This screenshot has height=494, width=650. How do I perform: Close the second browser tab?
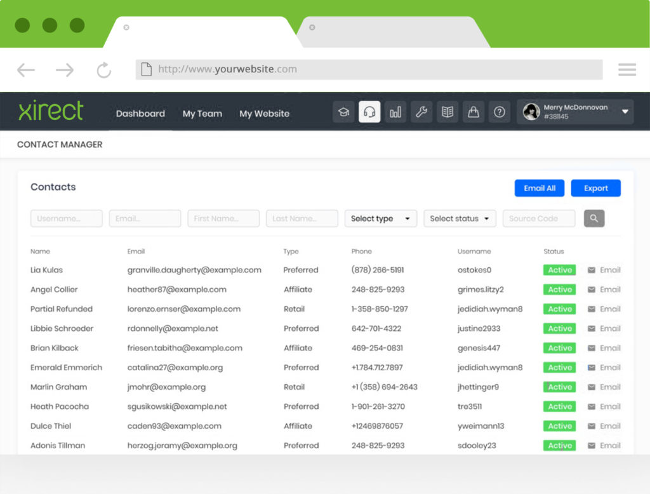coord(312,27)
